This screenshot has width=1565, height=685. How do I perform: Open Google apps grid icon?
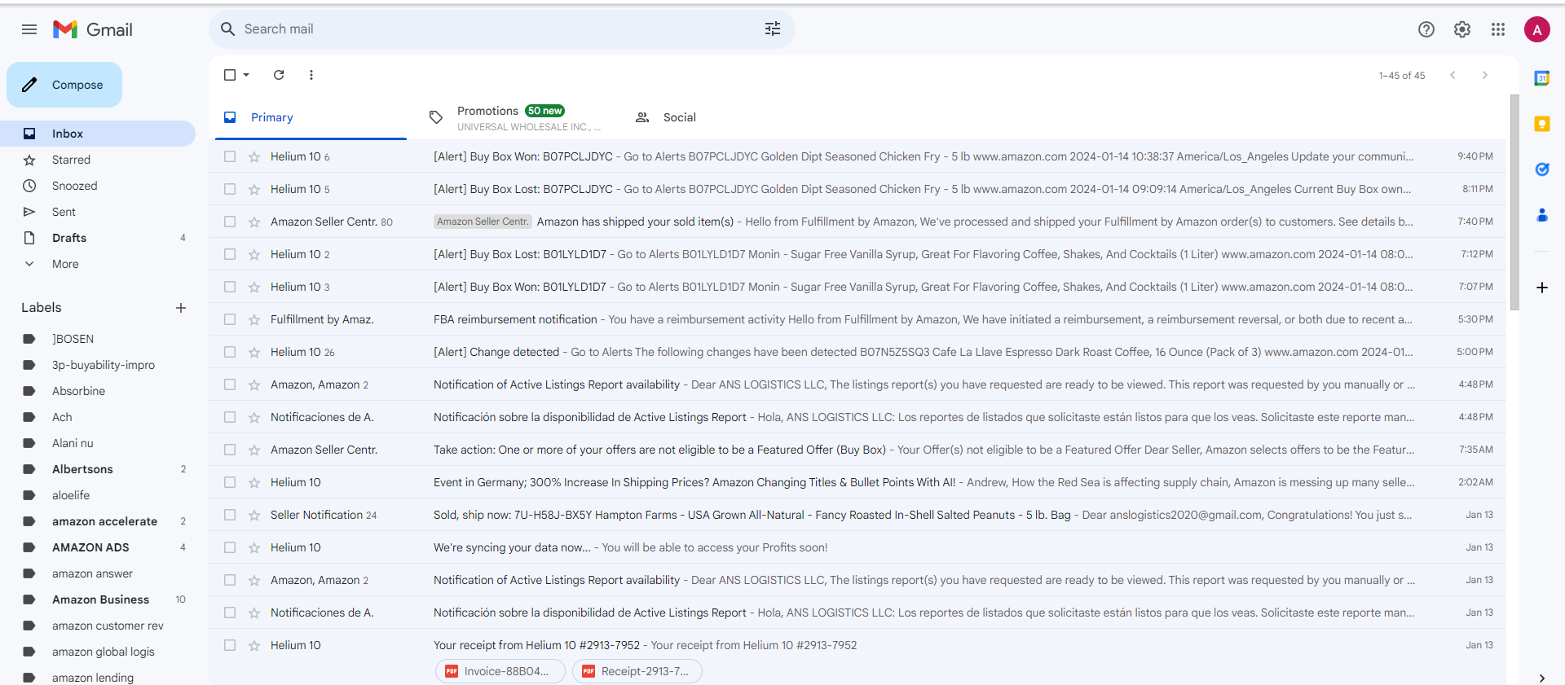(1498, 29)
